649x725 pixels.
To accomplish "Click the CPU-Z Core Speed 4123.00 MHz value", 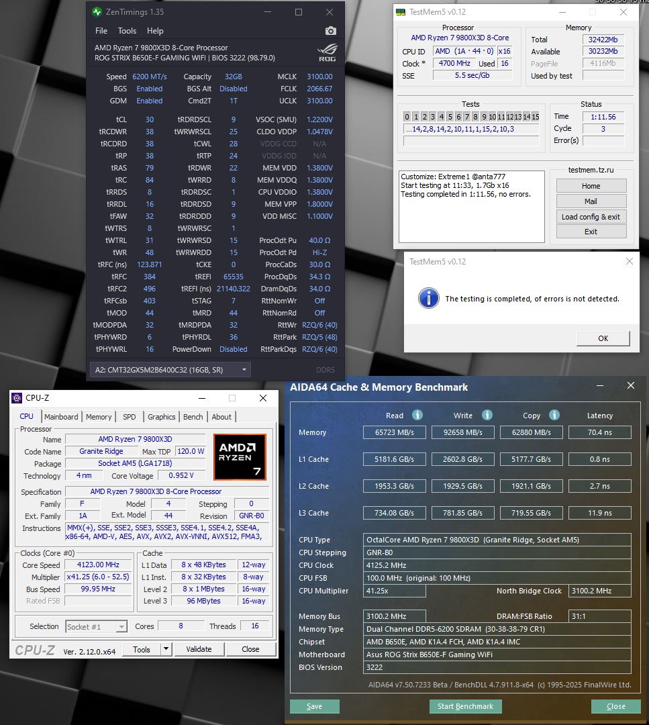I will pyautogui.click(x=98, y=565).
